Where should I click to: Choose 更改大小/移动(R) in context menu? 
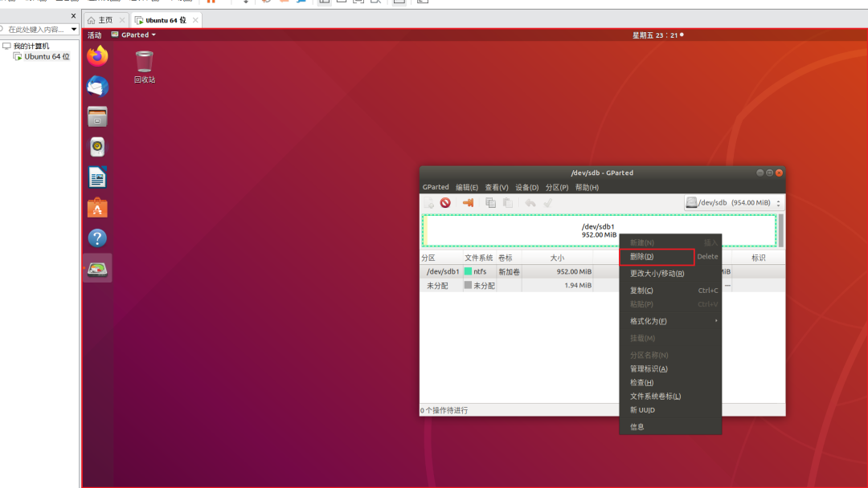(670, 274)
